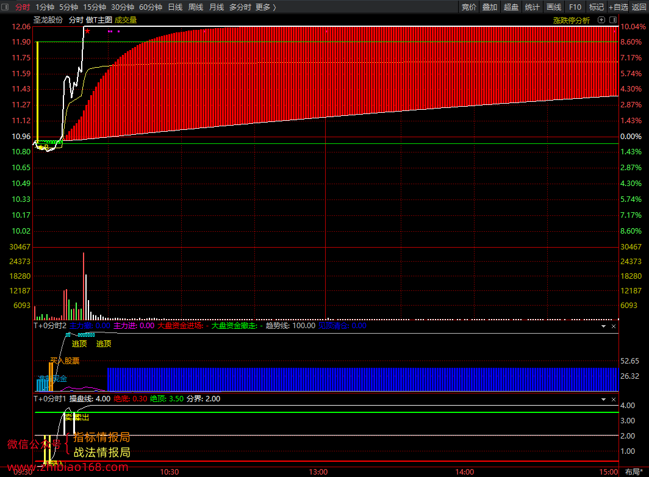Click the 见顶清仓: 0.00 value
Viewport: 649px width, 477px height.
pos(342,326)
